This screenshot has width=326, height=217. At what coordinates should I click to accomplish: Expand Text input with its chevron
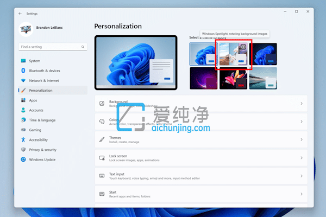click(x=302, y=176)
